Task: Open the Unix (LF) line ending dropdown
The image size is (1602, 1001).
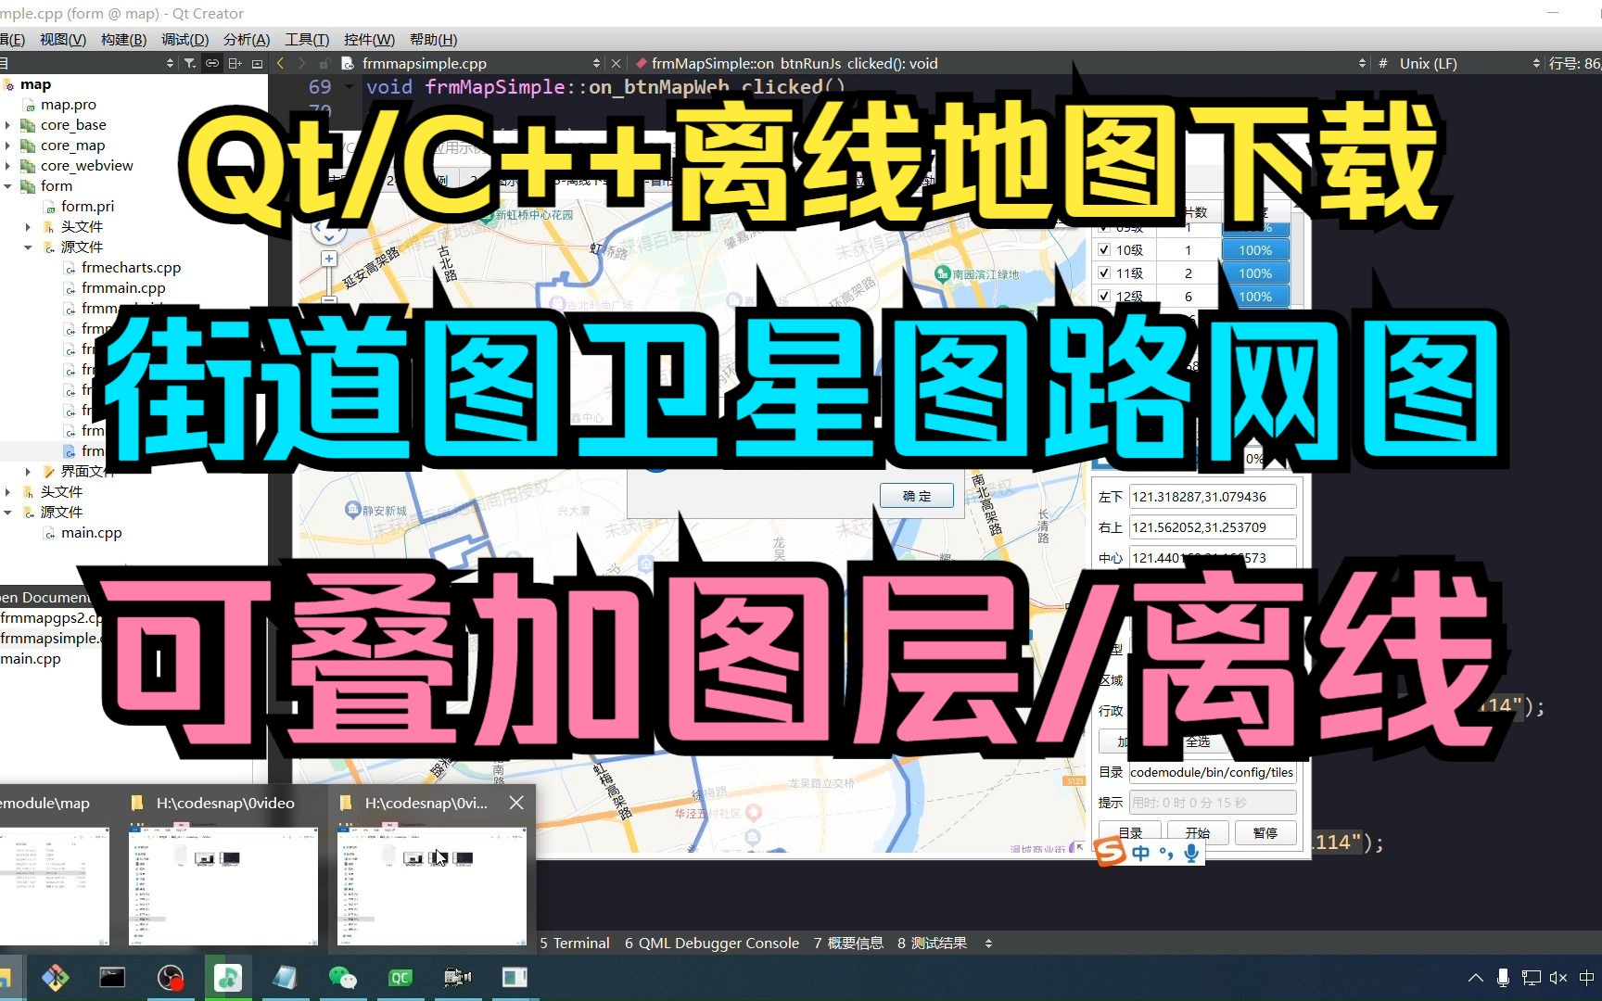Action: coord(1536,63)
